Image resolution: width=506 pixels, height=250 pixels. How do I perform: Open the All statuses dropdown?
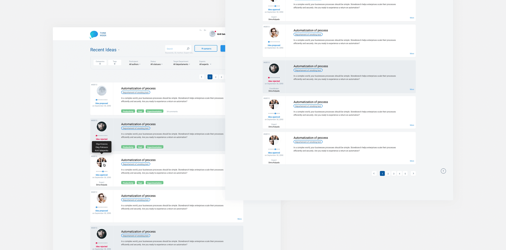157,64
